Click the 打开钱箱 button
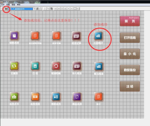Image resolution: width=150 pixels, height=126 pixels. click(130, 38)
